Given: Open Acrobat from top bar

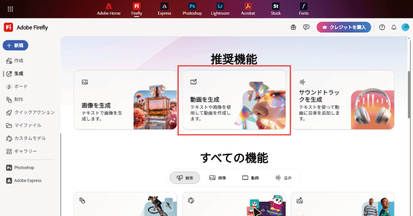Looking at the screenshot, I should (x=248, y=9).
